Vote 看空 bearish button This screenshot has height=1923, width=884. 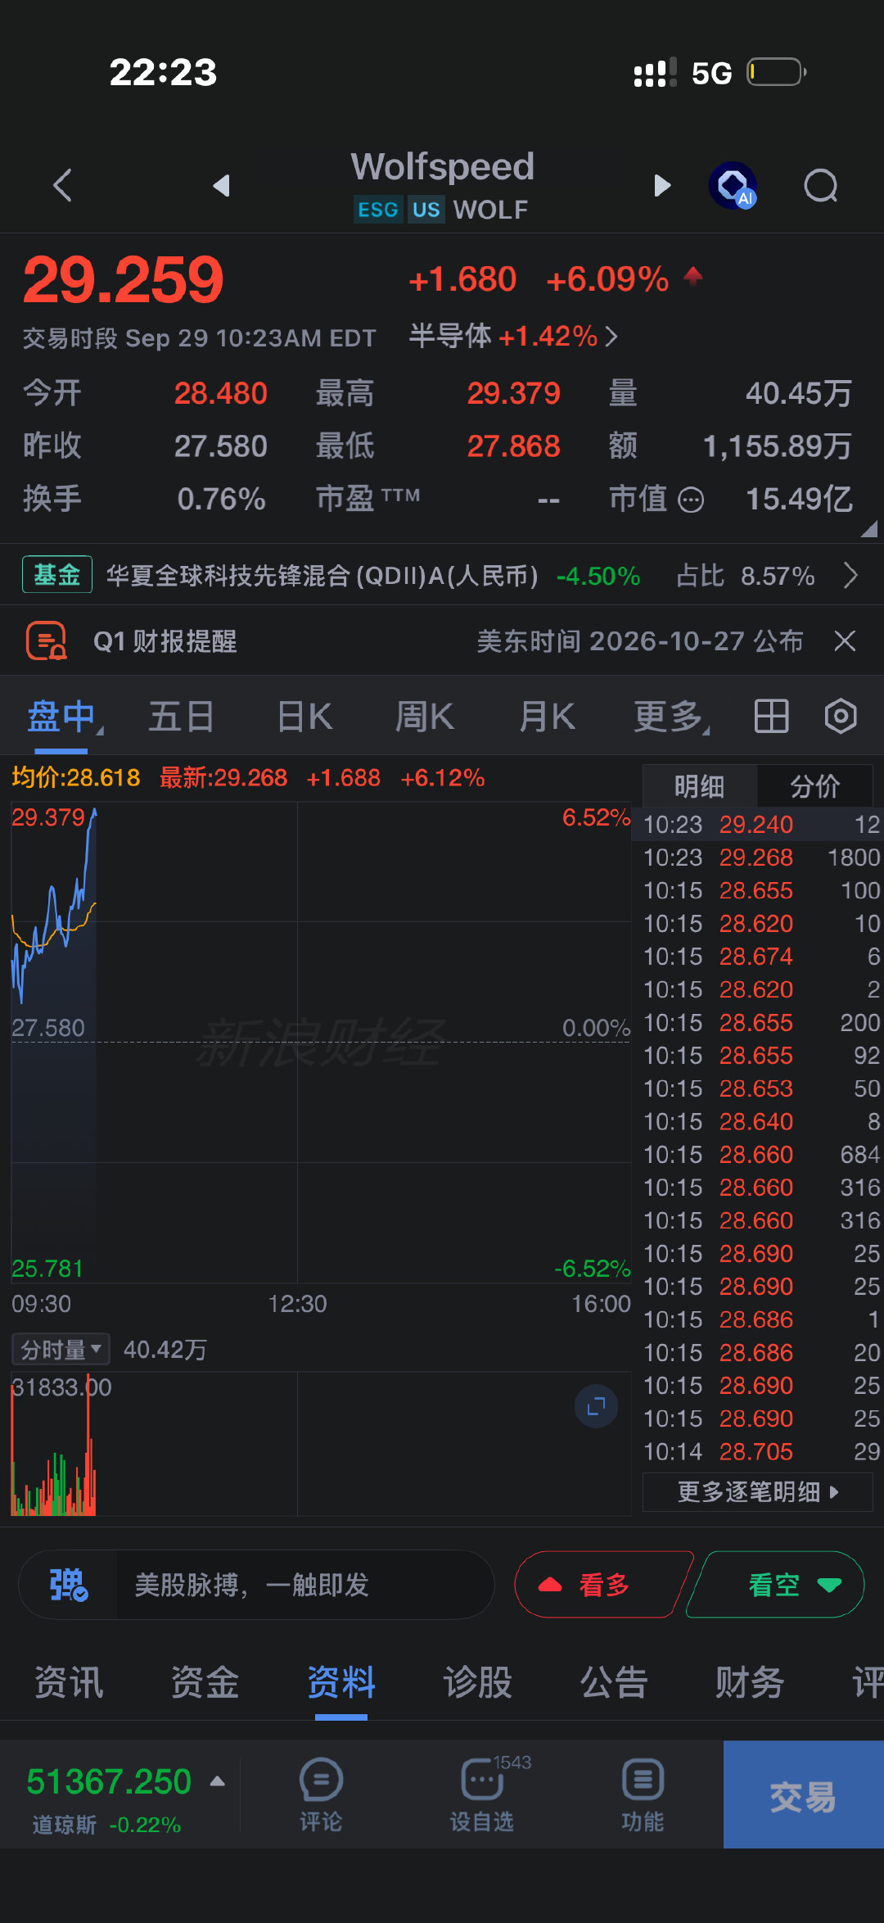pyautogui.click(x=776, y=1585)
